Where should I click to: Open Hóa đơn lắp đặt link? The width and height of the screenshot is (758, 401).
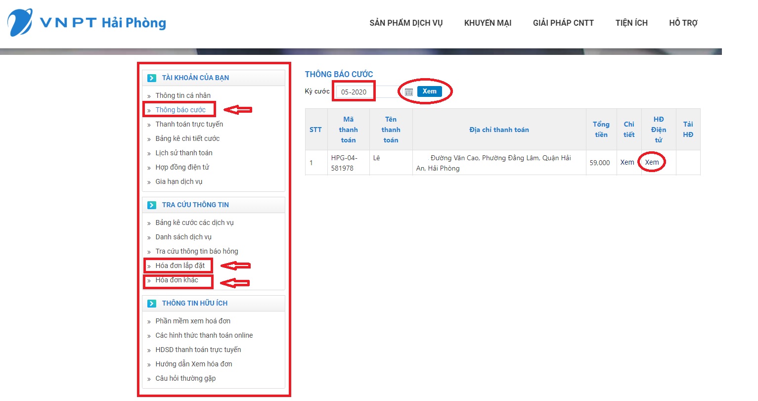(x=180, y=266)
